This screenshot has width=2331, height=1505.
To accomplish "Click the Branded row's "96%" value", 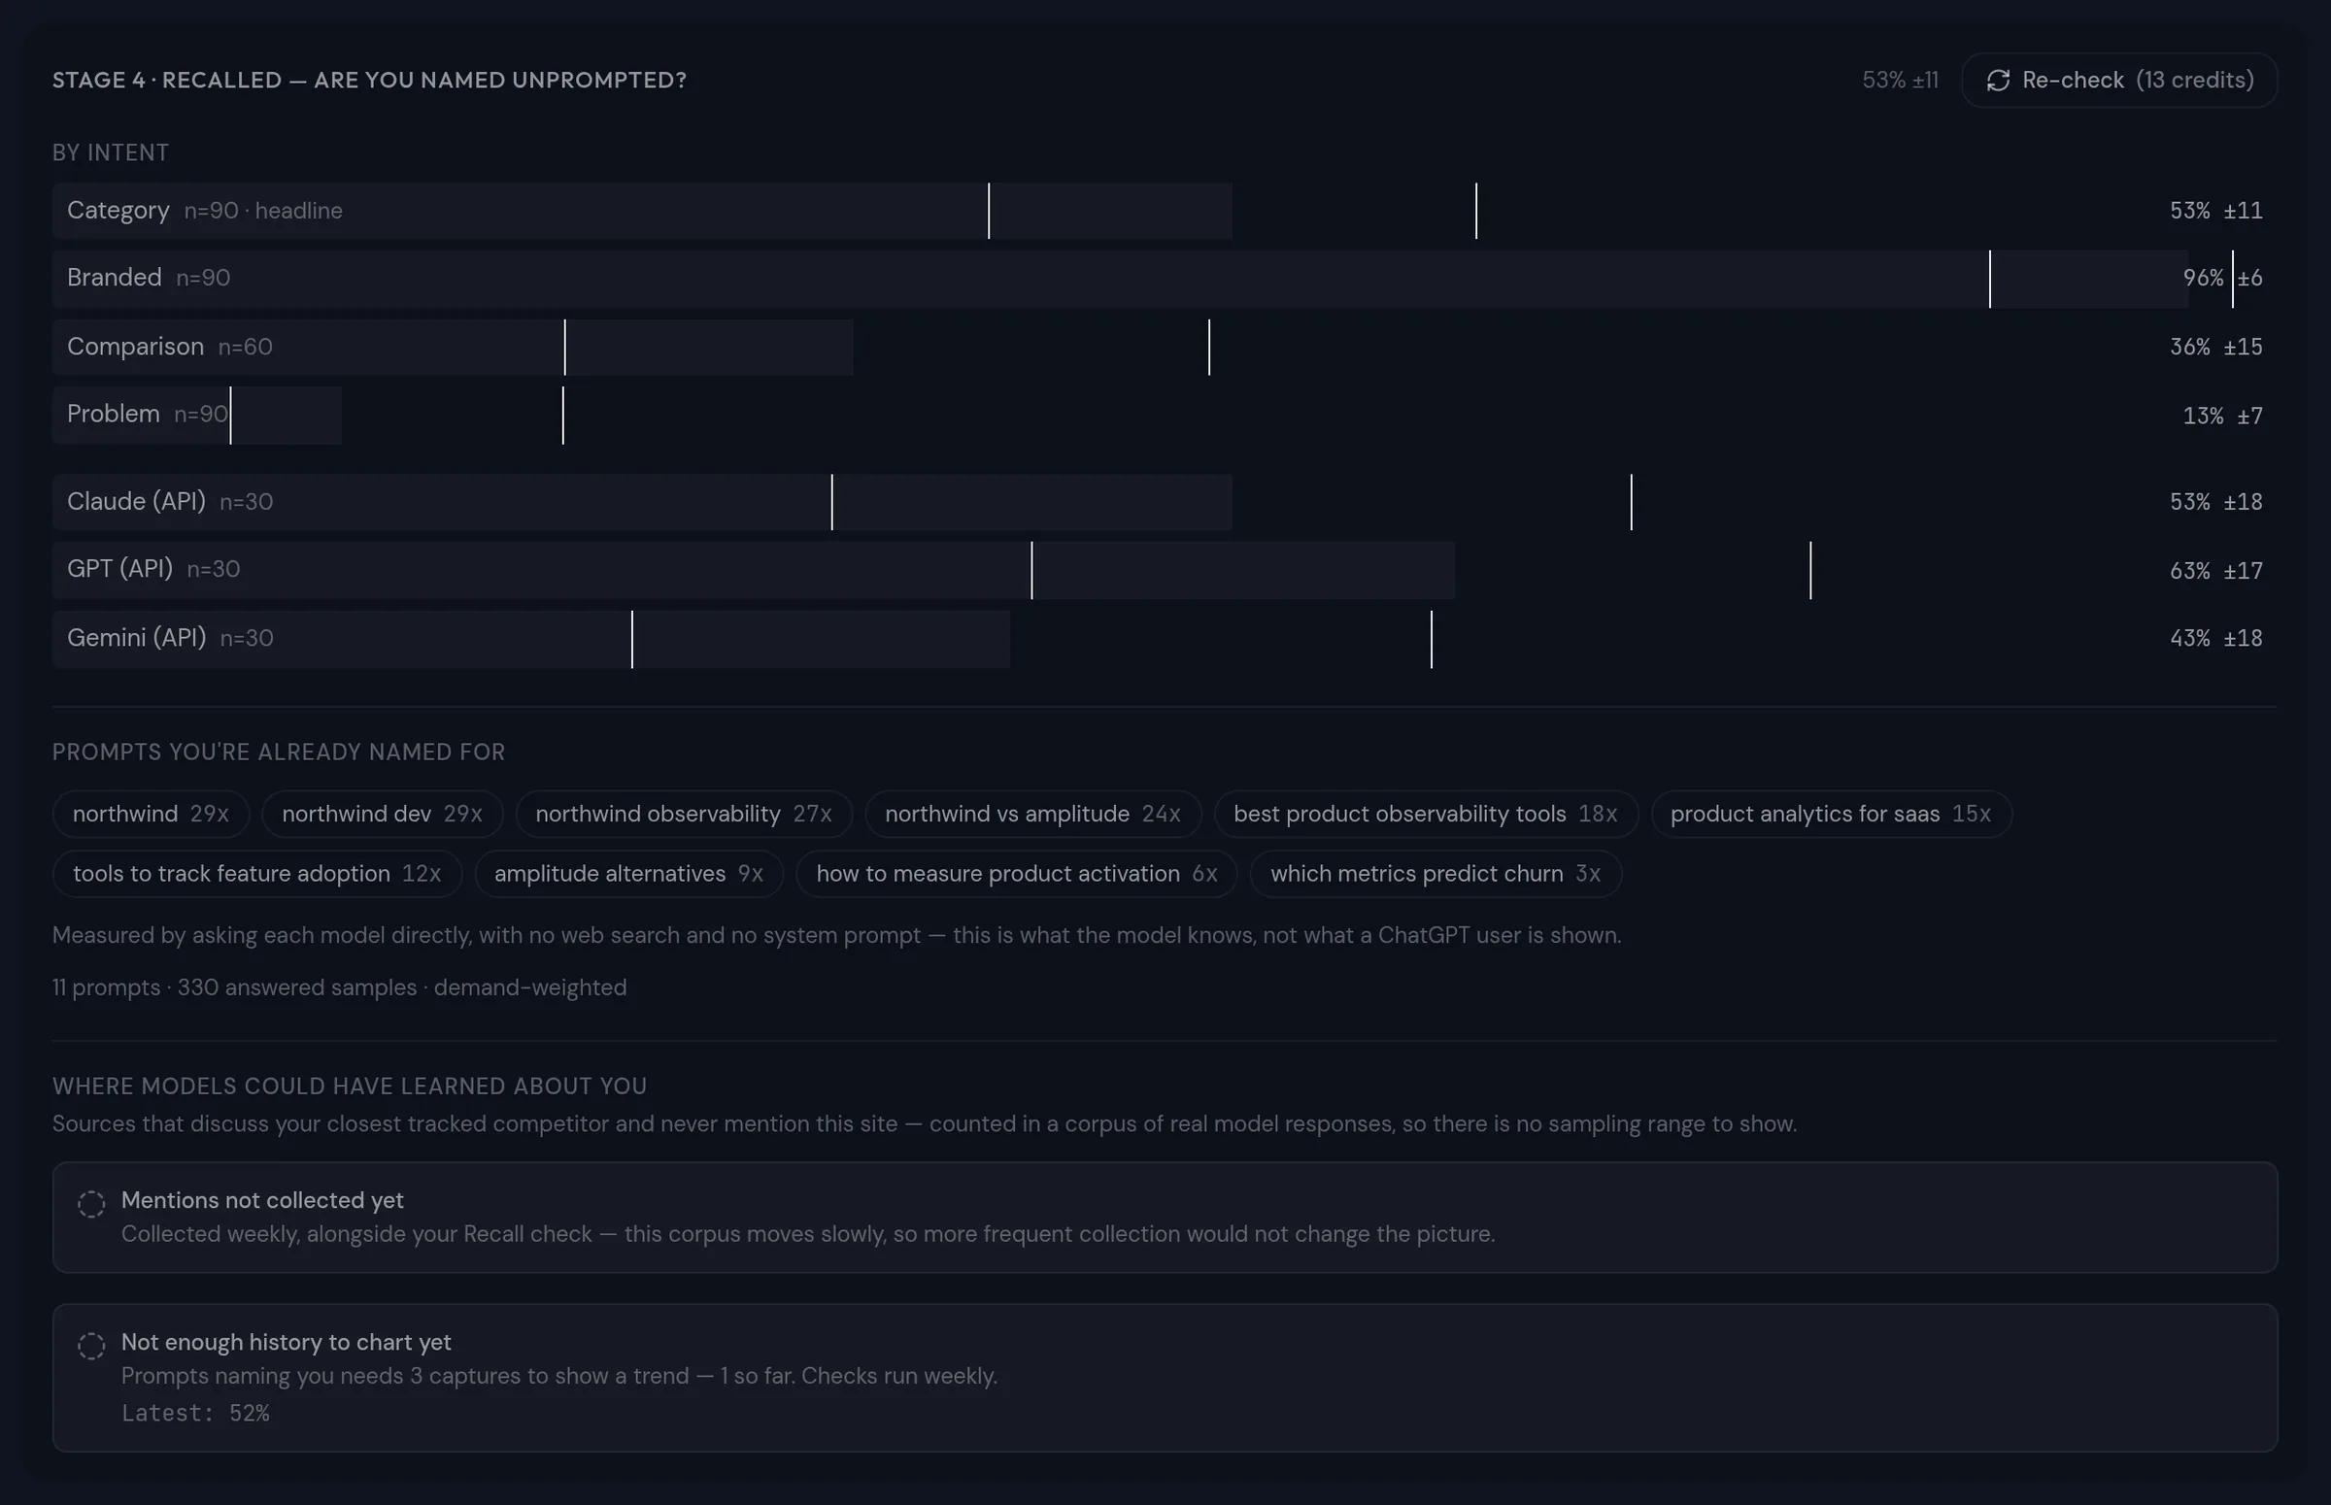I will pos(2203,279).
